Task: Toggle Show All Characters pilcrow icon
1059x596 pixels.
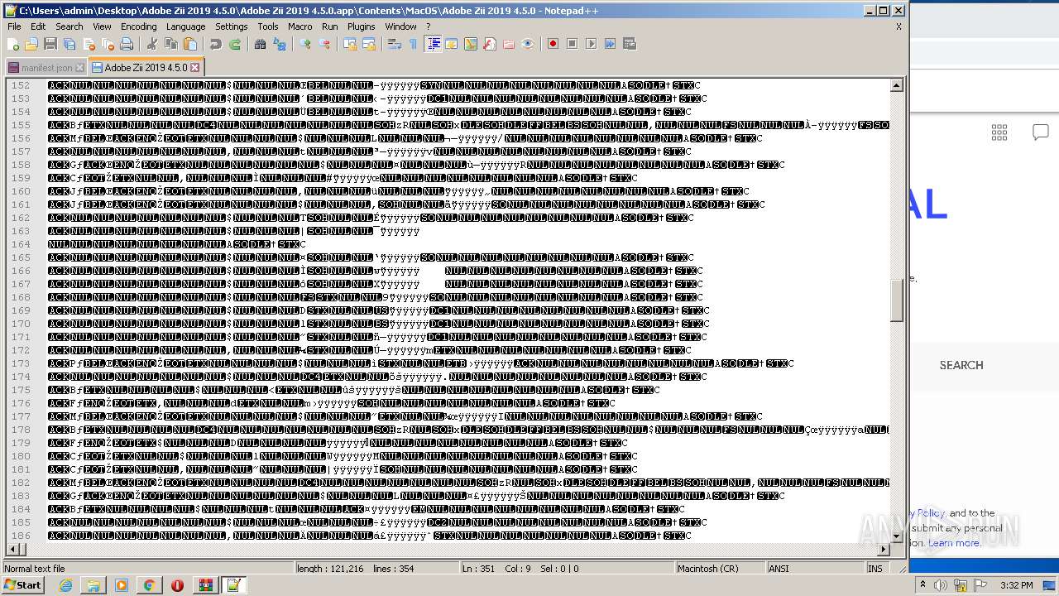Action: [x=413, y=44]
